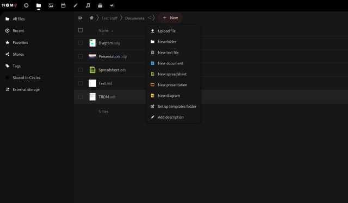Check the box for Spreadsheet.ods
The image size is (348, 203).
click(80, 70)
